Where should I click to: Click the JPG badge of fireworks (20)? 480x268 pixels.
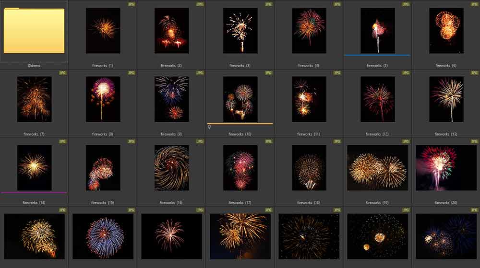(x=474, y=141)
